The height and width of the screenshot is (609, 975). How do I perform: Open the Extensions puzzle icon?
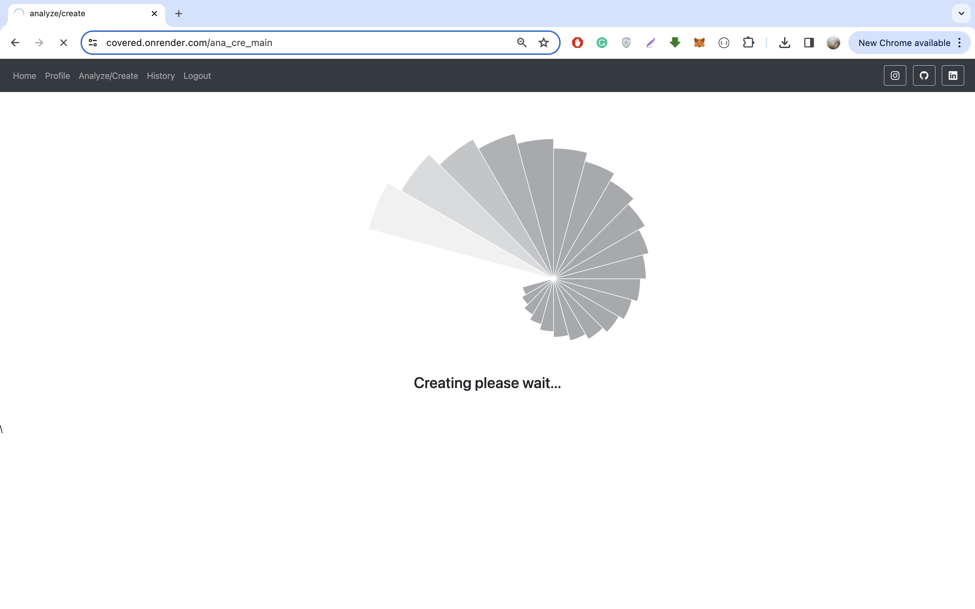(x=748, y=43)
